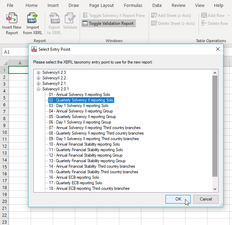Expand the SolvencyII 2.2 tree node
Screen dimensions: 232x225
click(x=39, y=78)
